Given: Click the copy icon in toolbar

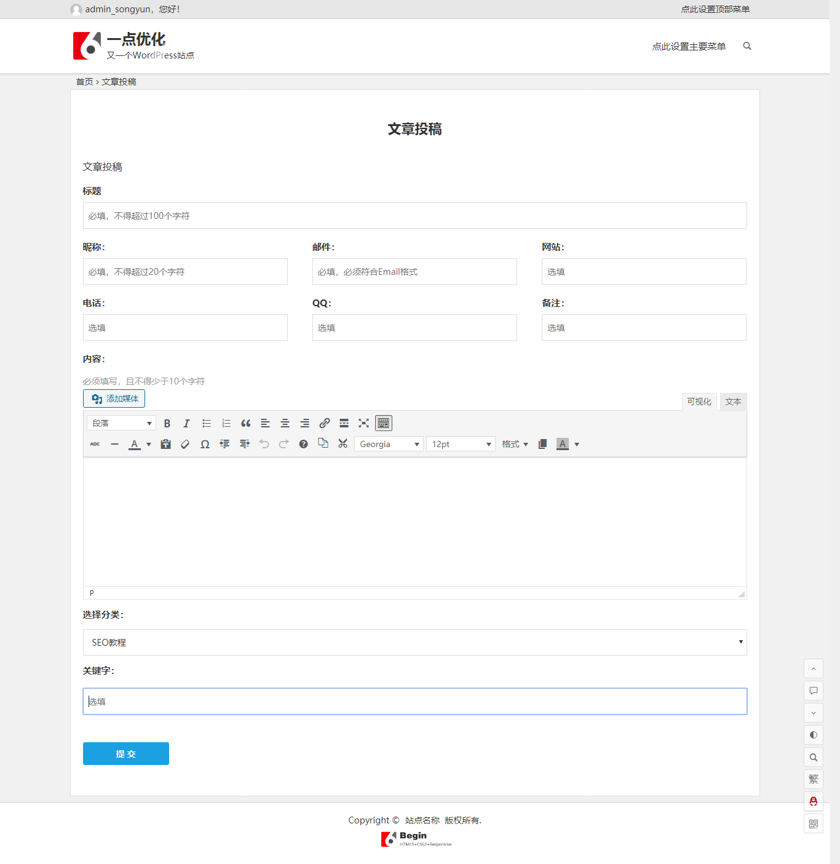Looking at the screenshot, I should tap(323, 443).
